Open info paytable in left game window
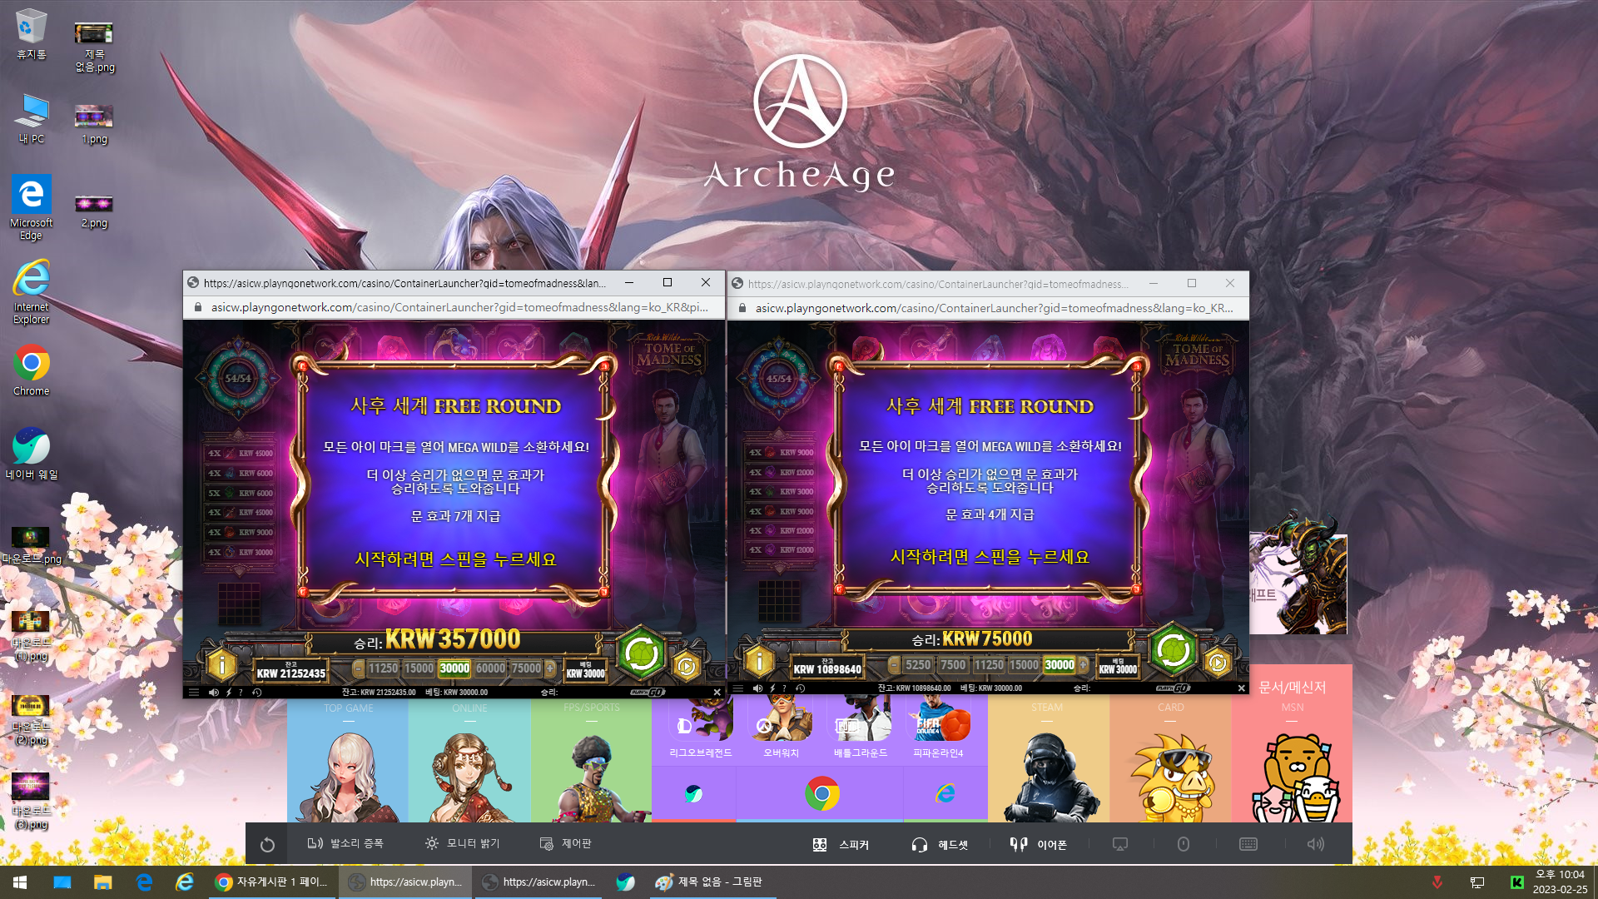Viewport: 1598px width, 899px height. tap(221, 664)
